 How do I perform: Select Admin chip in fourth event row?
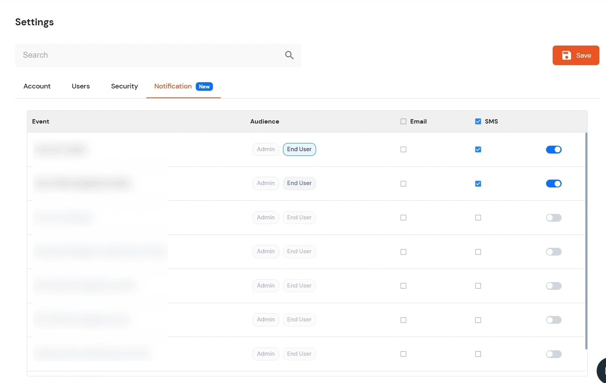pos(266,251)
